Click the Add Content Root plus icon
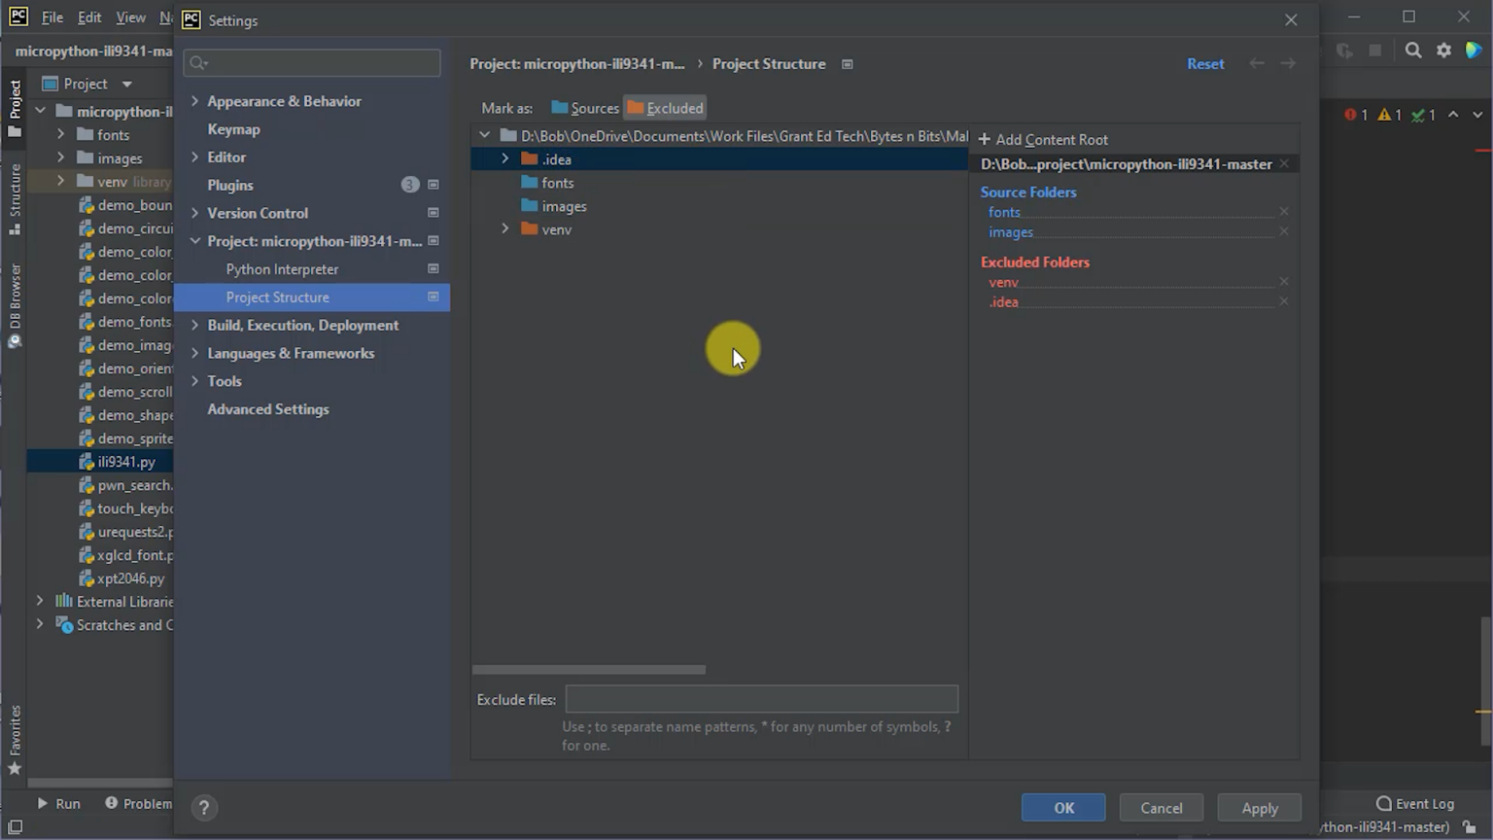 [x=985, y=139]
